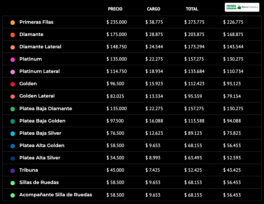
Task: Click the orange dot beside Primeras Filas
Action: point(13,22)
